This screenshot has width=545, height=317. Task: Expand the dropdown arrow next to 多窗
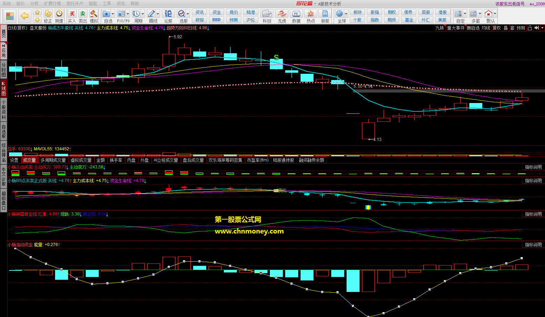point(480,14)
